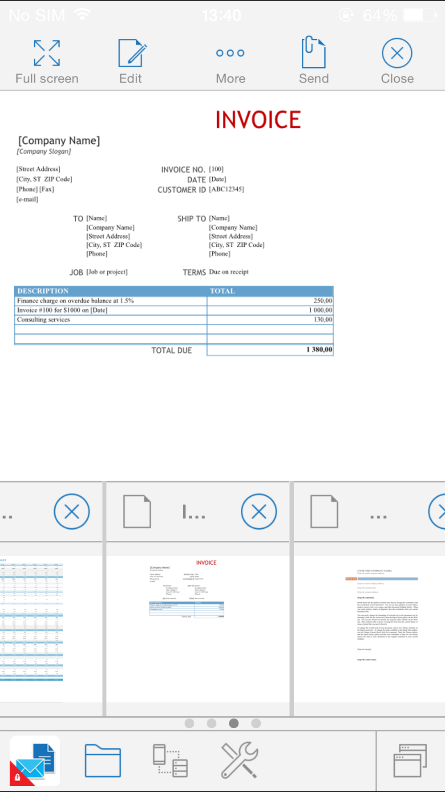Close the invoice document card

tap(259, 511)
